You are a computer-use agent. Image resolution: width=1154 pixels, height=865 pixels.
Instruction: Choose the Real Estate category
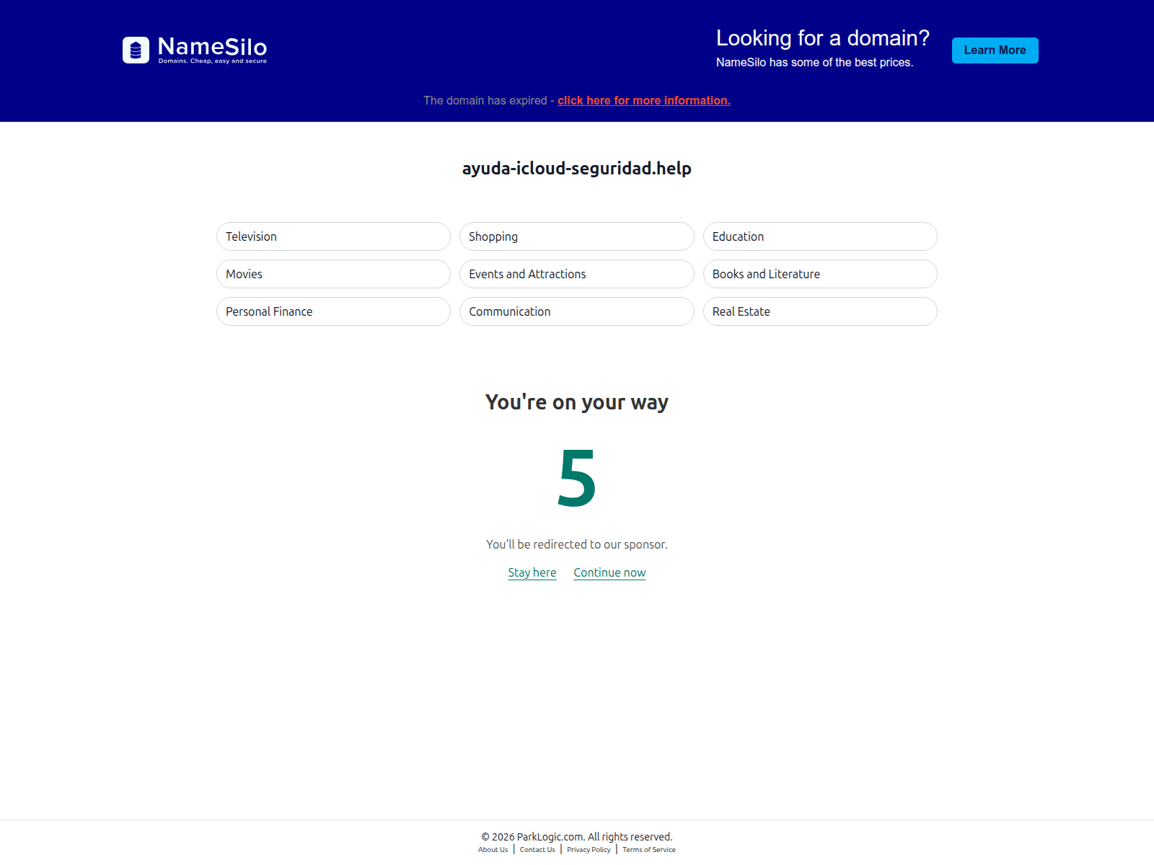(x=820, y=311)
